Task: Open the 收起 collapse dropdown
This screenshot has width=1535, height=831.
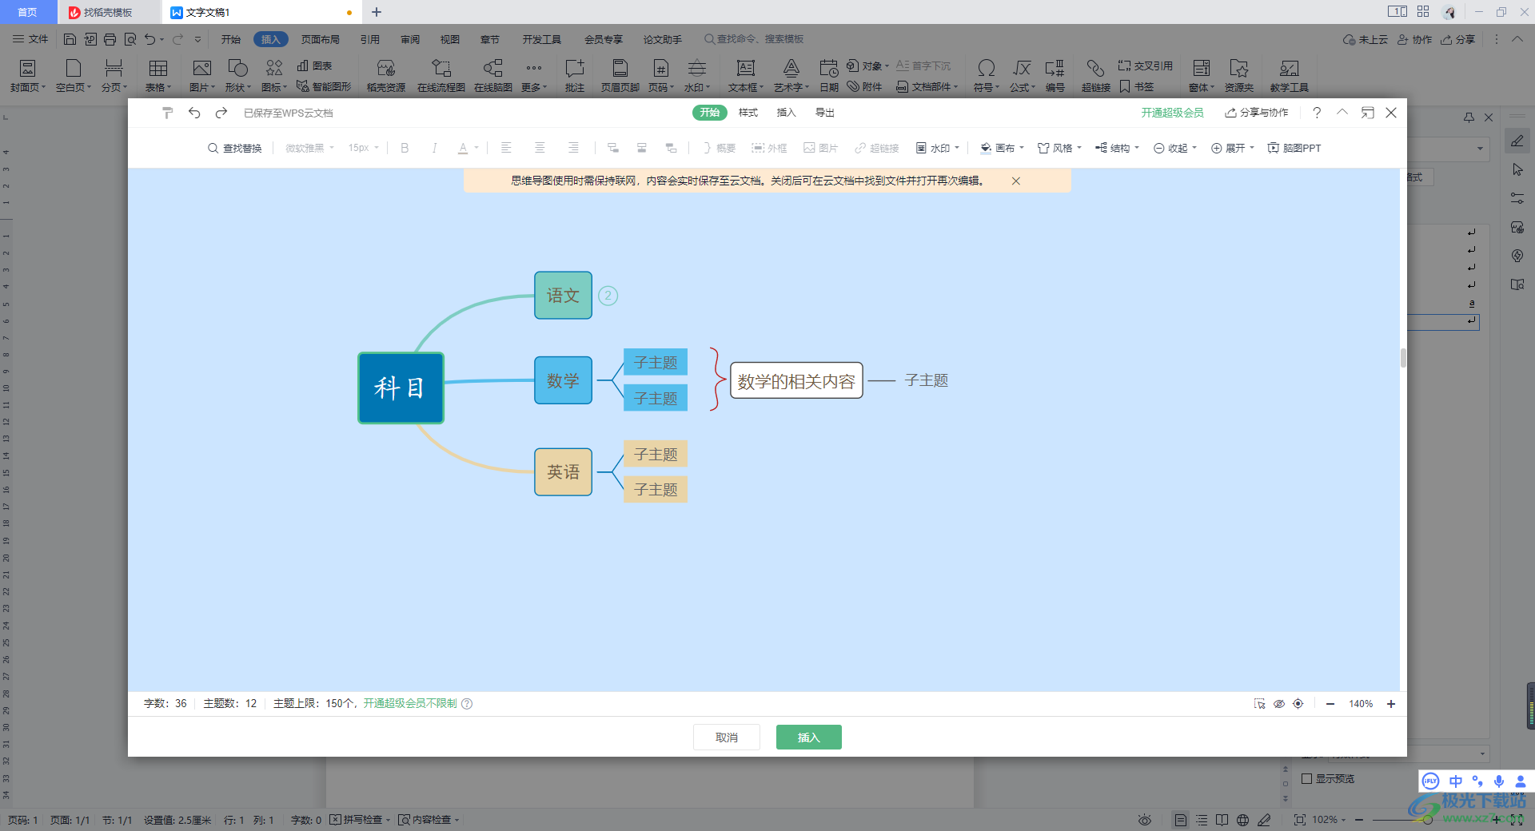Action: tap(1174, 148)
